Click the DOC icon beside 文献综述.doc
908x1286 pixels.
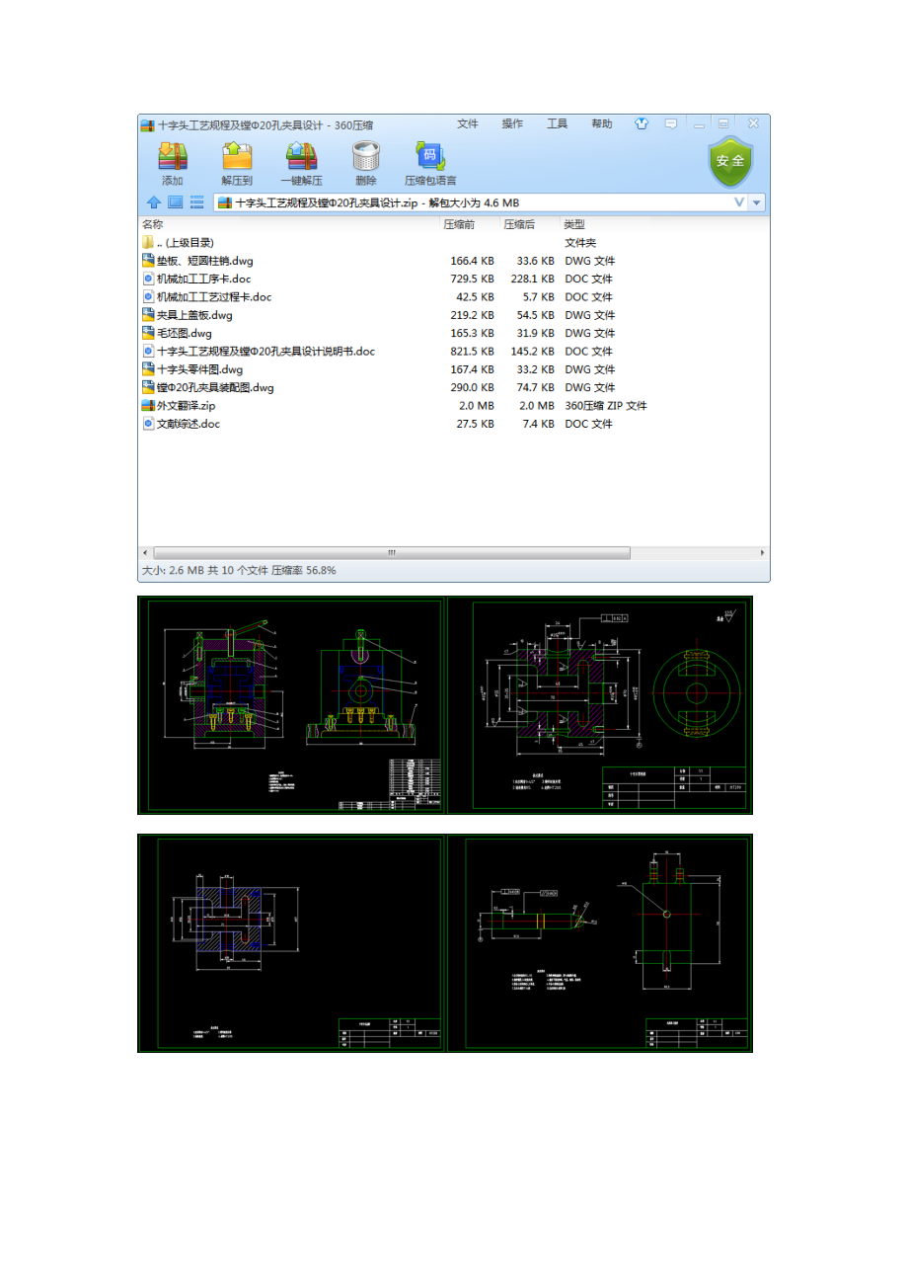coord(148,424)
